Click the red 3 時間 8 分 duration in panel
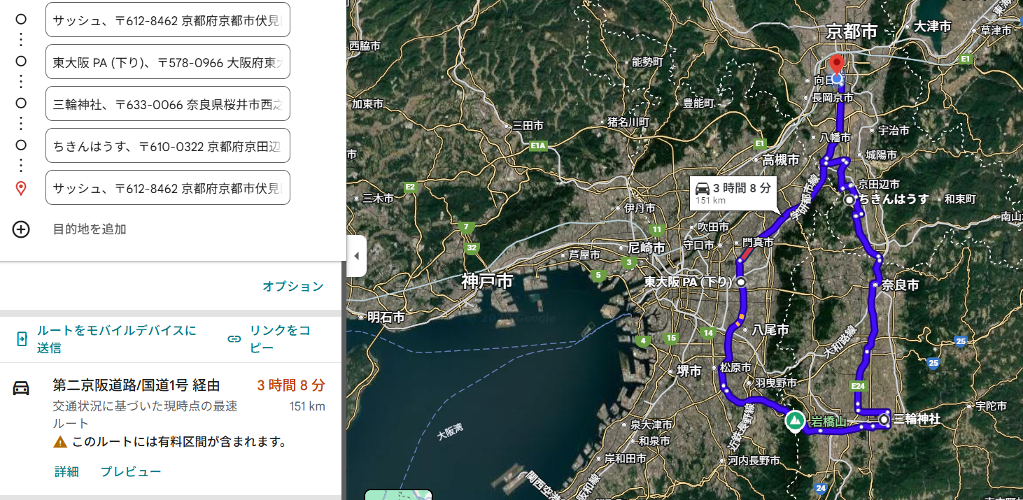Screen dimensions: 1023x500 (291, 385)
